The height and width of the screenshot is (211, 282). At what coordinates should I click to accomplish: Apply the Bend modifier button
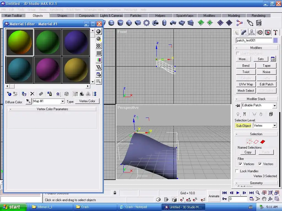[x=246, y=66]
